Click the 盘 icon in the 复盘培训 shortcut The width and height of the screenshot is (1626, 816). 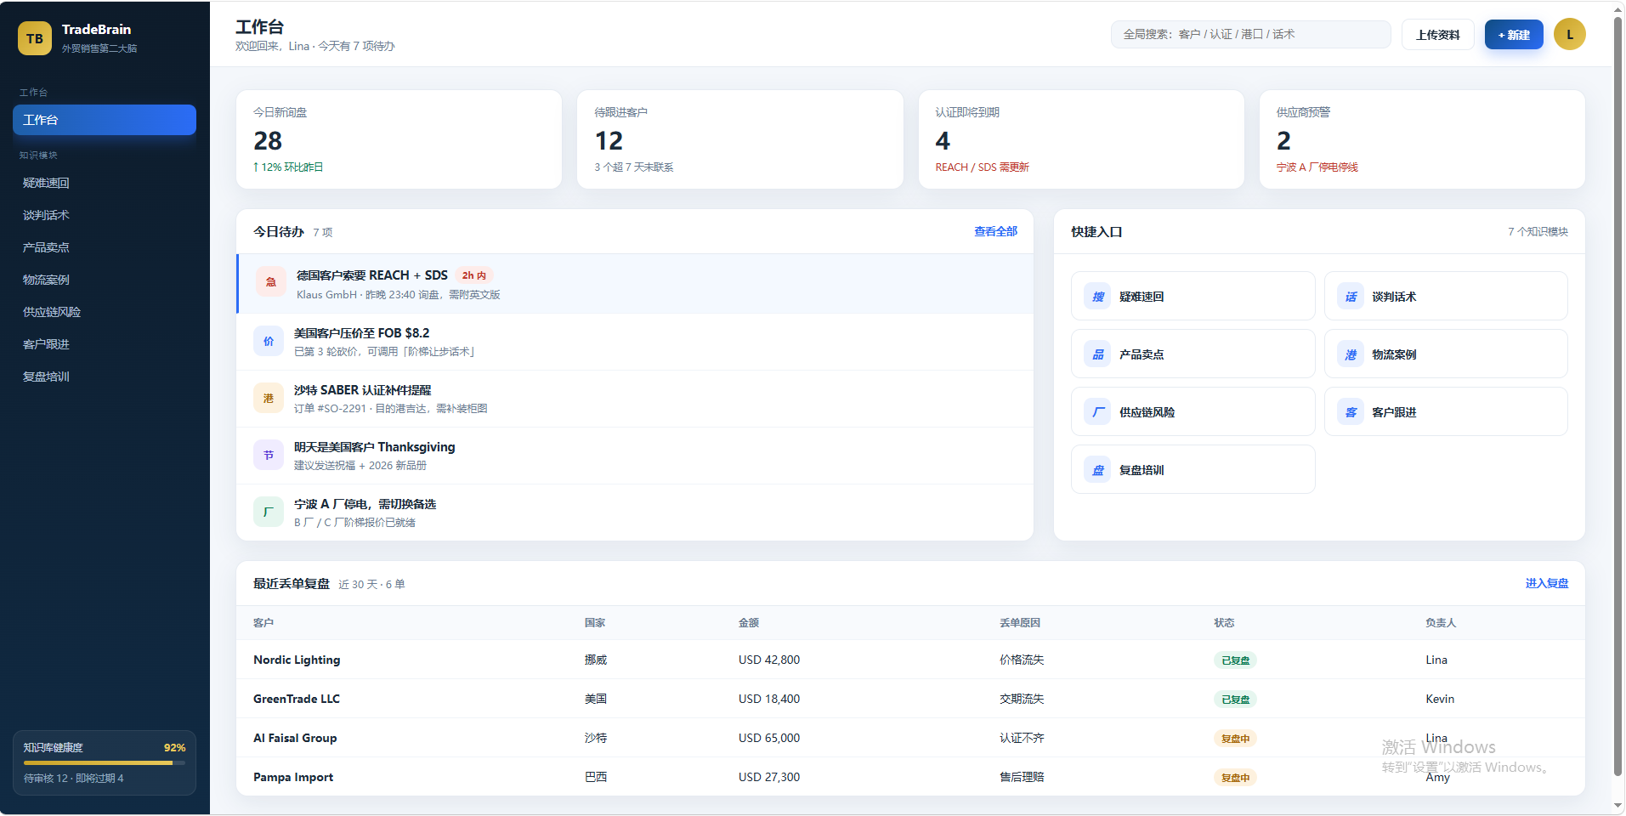[1097, 470]
